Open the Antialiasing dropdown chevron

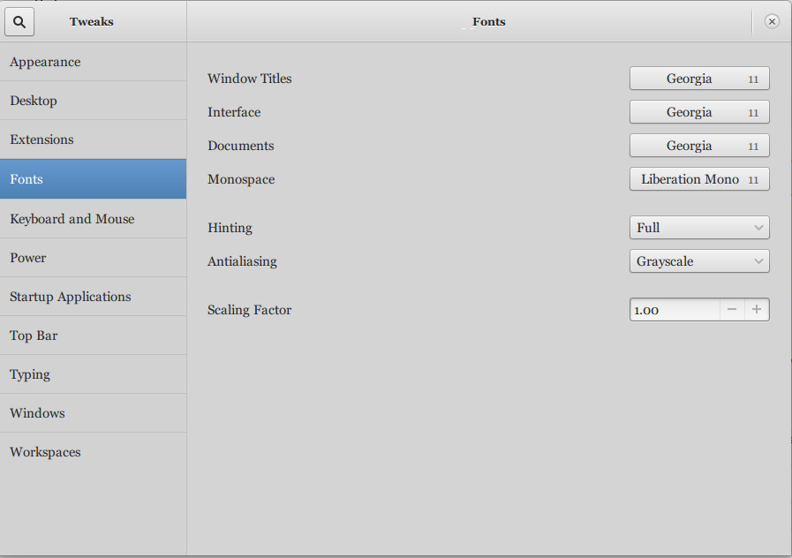(758, 260)
